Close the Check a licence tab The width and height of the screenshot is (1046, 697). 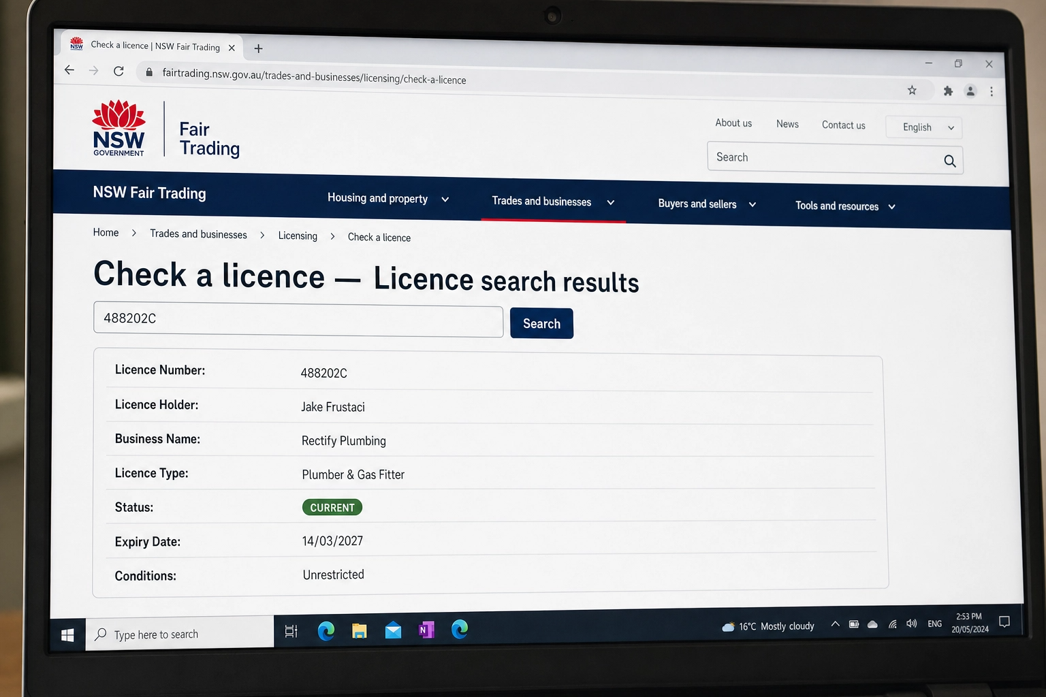point(232,48)
